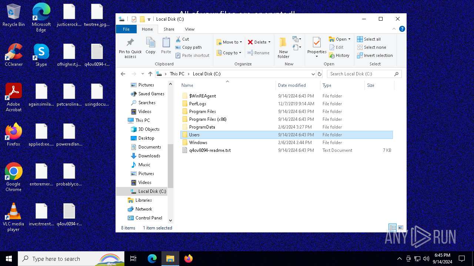
Task: Click Windows Start button
Action: tap(9, 259)
